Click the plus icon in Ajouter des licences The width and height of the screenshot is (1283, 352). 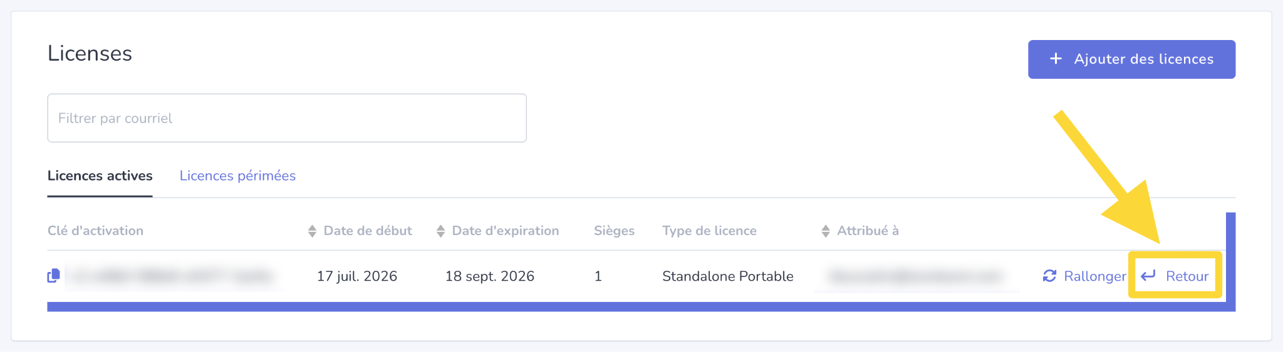pyautogui.click(x=1056, y=59)
